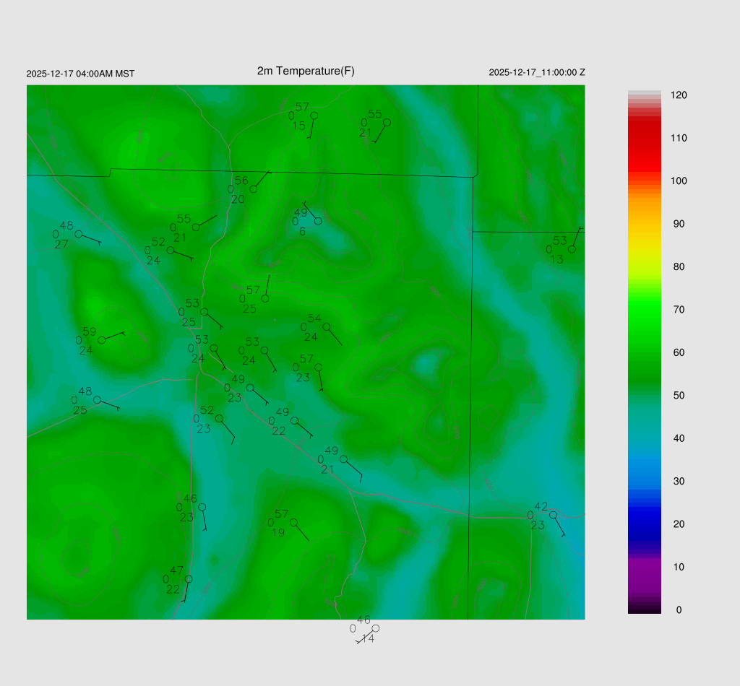Select the station marker reading 48 over 27
The height and width of the screenshot is (686, 740).
point(78,234)
